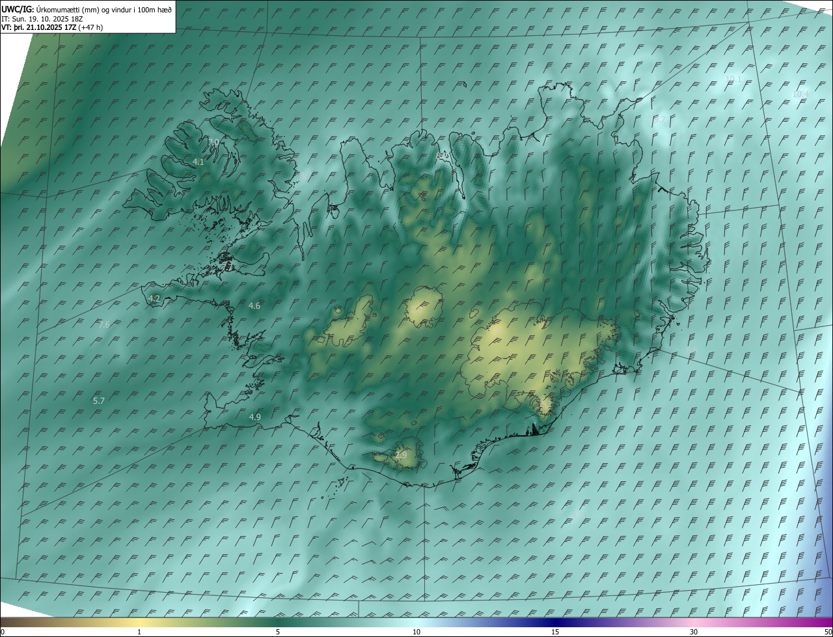Image resolution: width=833 pixels, height=637 pixels.
Task: Click the colorbar tick label 15
Action: tap(555, 632)
